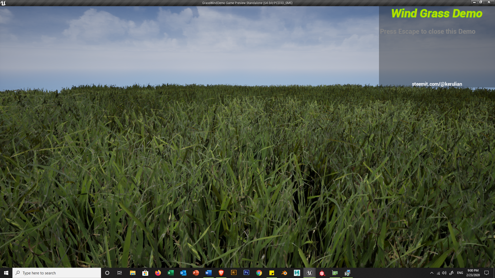Open ENG language input selector
Screen dimensions: 495x278
[x=460, y=273]
